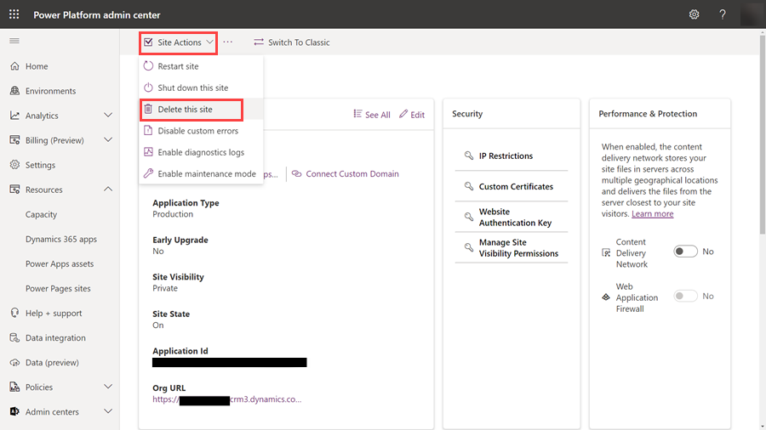Click the Home house icon

(x=14, y=65)
